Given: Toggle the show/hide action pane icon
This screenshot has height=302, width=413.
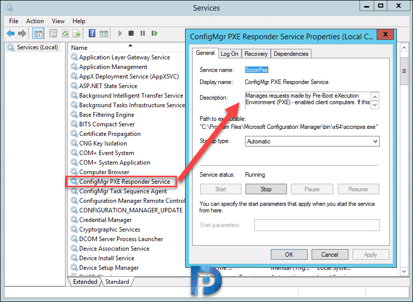Looking at the screenshot, I should click(104, 33).
